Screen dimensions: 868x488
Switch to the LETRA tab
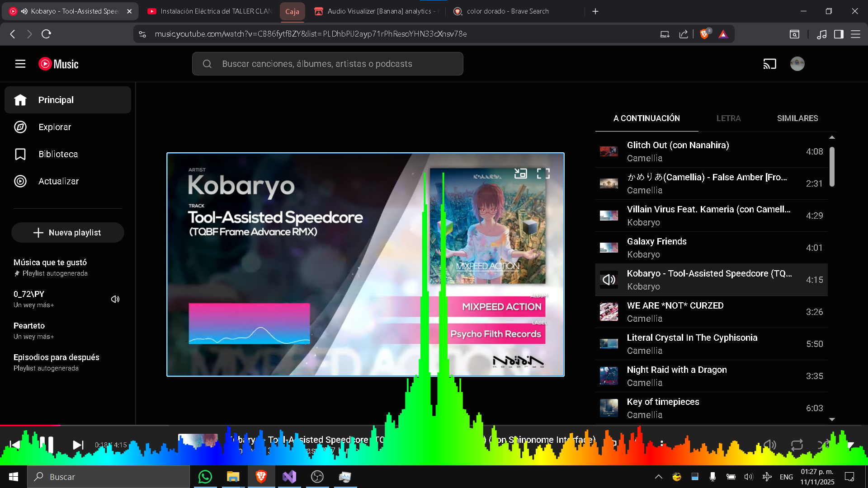[728, 118]
